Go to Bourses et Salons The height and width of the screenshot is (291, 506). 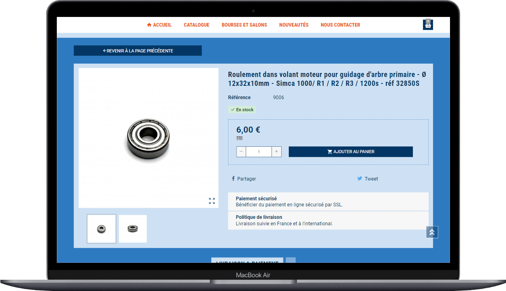244,25
